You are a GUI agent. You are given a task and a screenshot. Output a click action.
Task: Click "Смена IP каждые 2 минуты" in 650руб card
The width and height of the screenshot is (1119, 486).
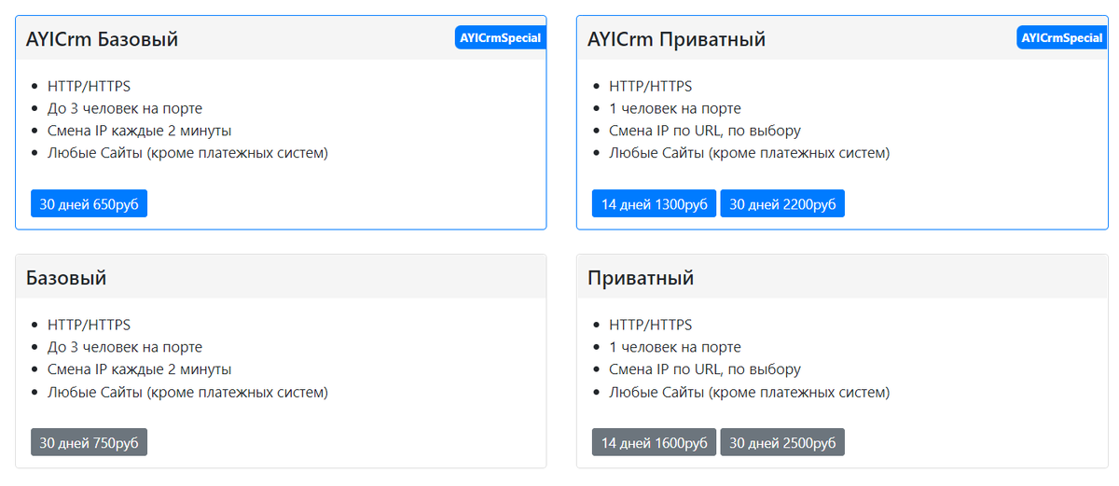pyautogui.click(x=139, y=131)
